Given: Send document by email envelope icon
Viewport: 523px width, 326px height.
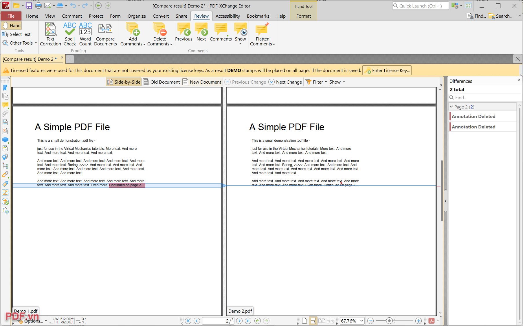Looking at the screenshot, I should click(x=48, y=5).
